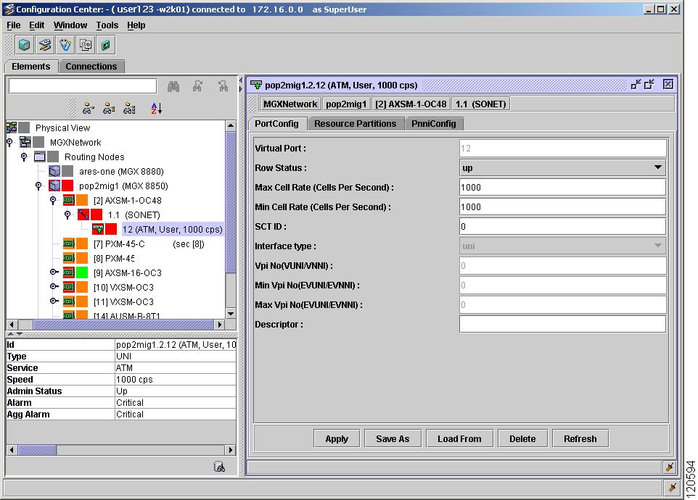Click the orange status square beside [10] VXSM-OC3

(x=83, y=287)
